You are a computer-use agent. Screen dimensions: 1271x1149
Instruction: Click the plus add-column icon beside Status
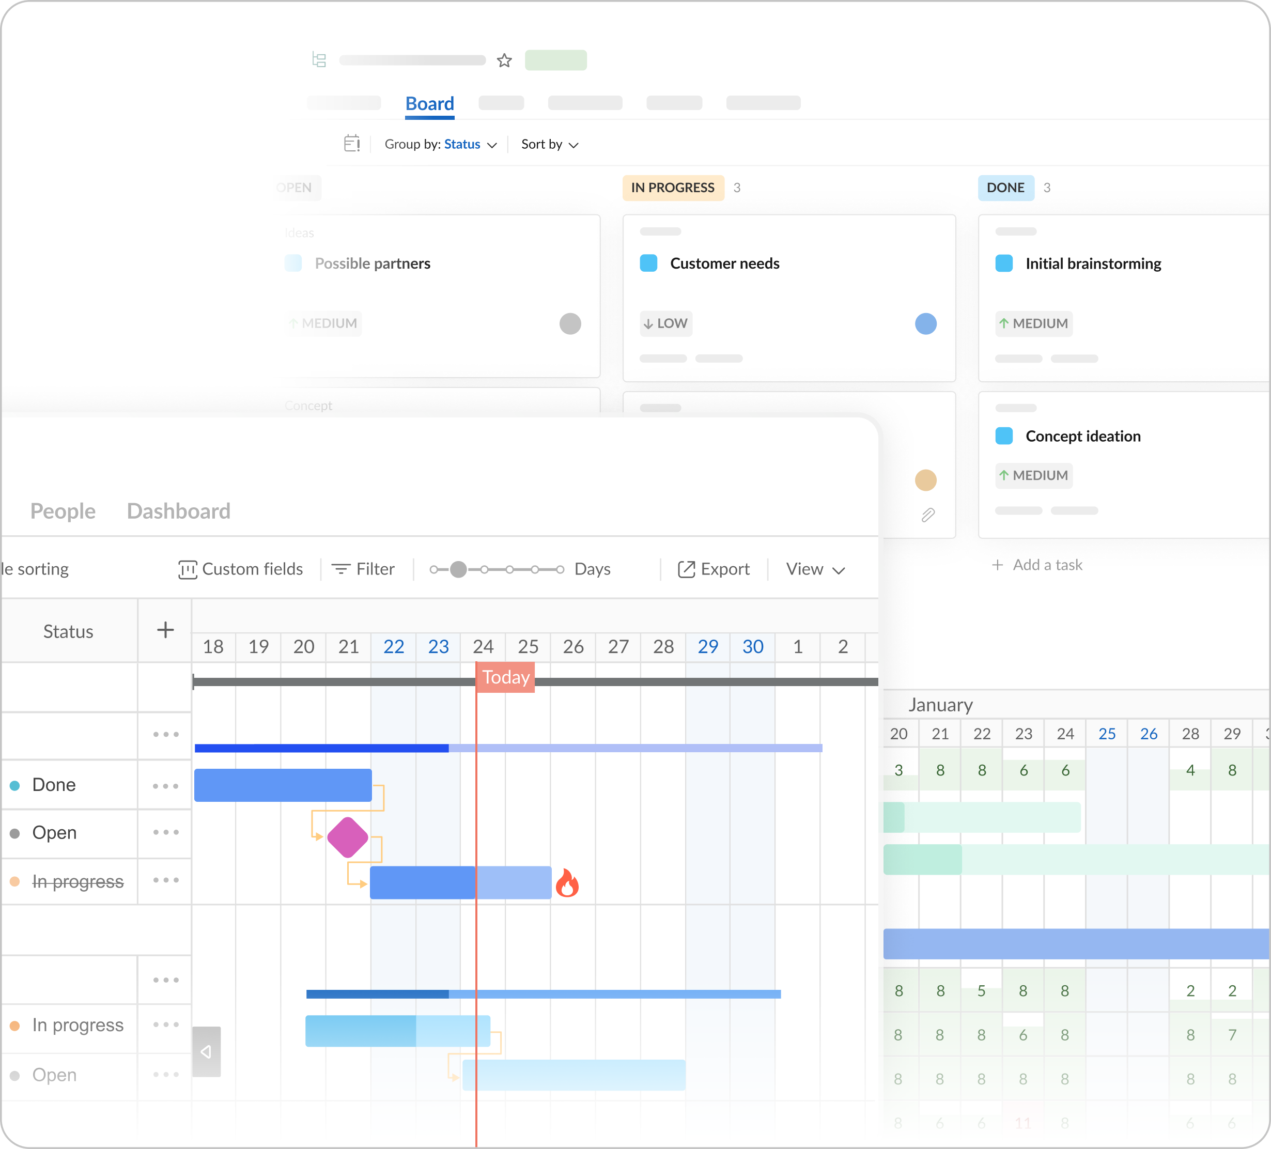tap(165, 630)
